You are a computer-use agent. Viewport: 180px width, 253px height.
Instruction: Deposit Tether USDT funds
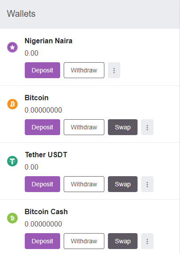[x=42, y=184]
